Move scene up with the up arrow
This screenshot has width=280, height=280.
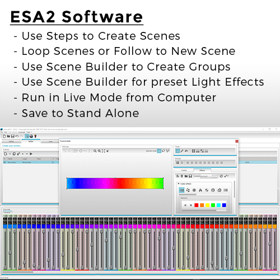click(23, 154)
